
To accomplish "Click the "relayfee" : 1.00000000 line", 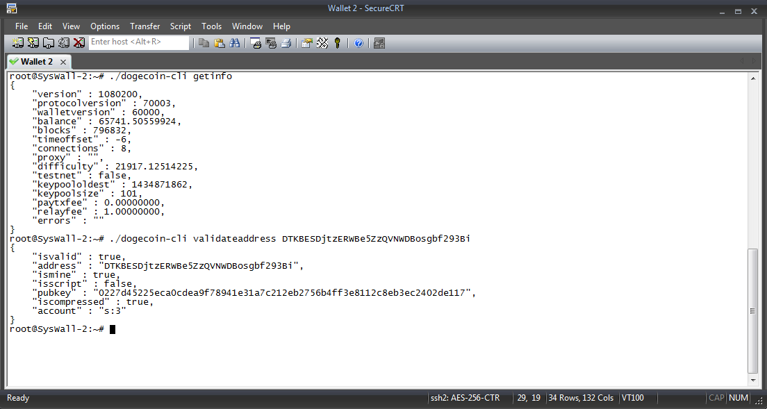I will (x=99, y=212).
